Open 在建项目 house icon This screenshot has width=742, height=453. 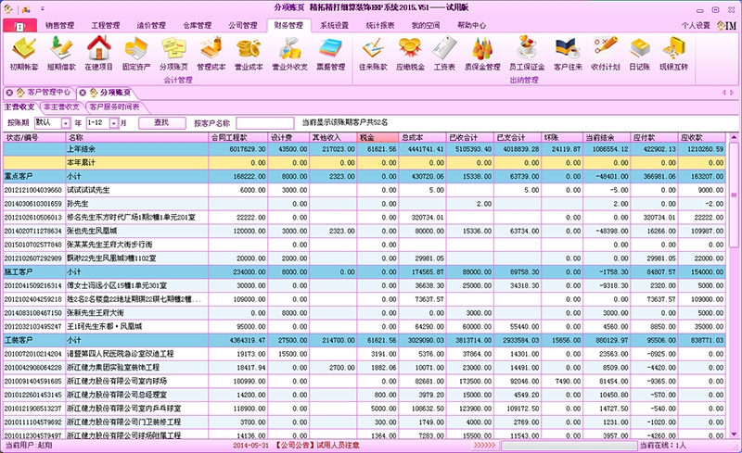(98, 55)
